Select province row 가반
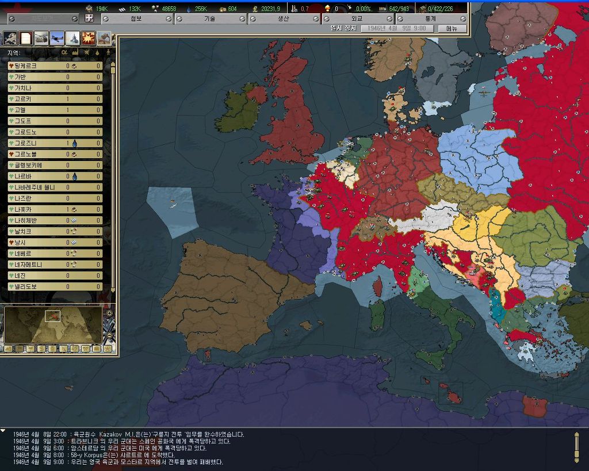 [x=55, y=77]
